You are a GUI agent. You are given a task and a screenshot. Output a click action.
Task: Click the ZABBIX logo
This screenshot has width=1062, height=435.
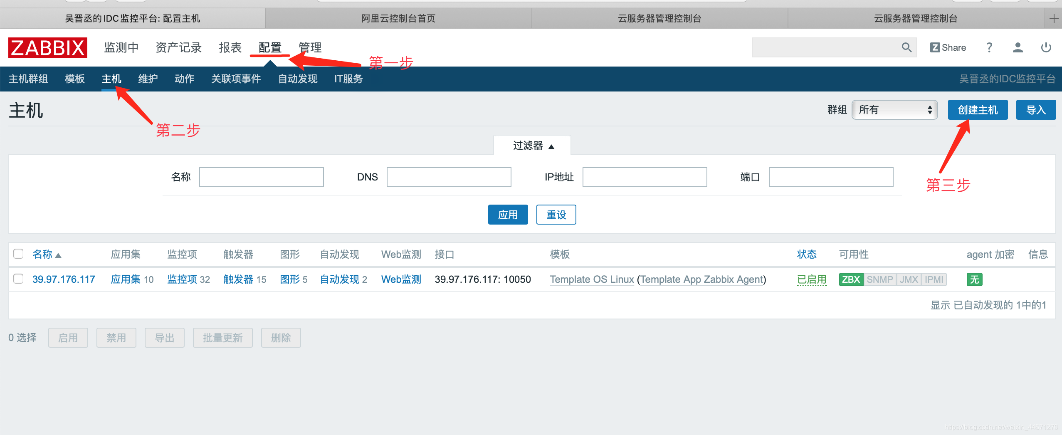point(47,48)
